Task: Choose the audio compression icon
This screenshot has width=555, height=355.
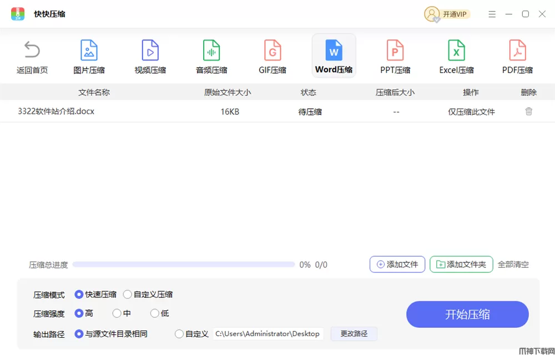Action: (x=211, y=50)
